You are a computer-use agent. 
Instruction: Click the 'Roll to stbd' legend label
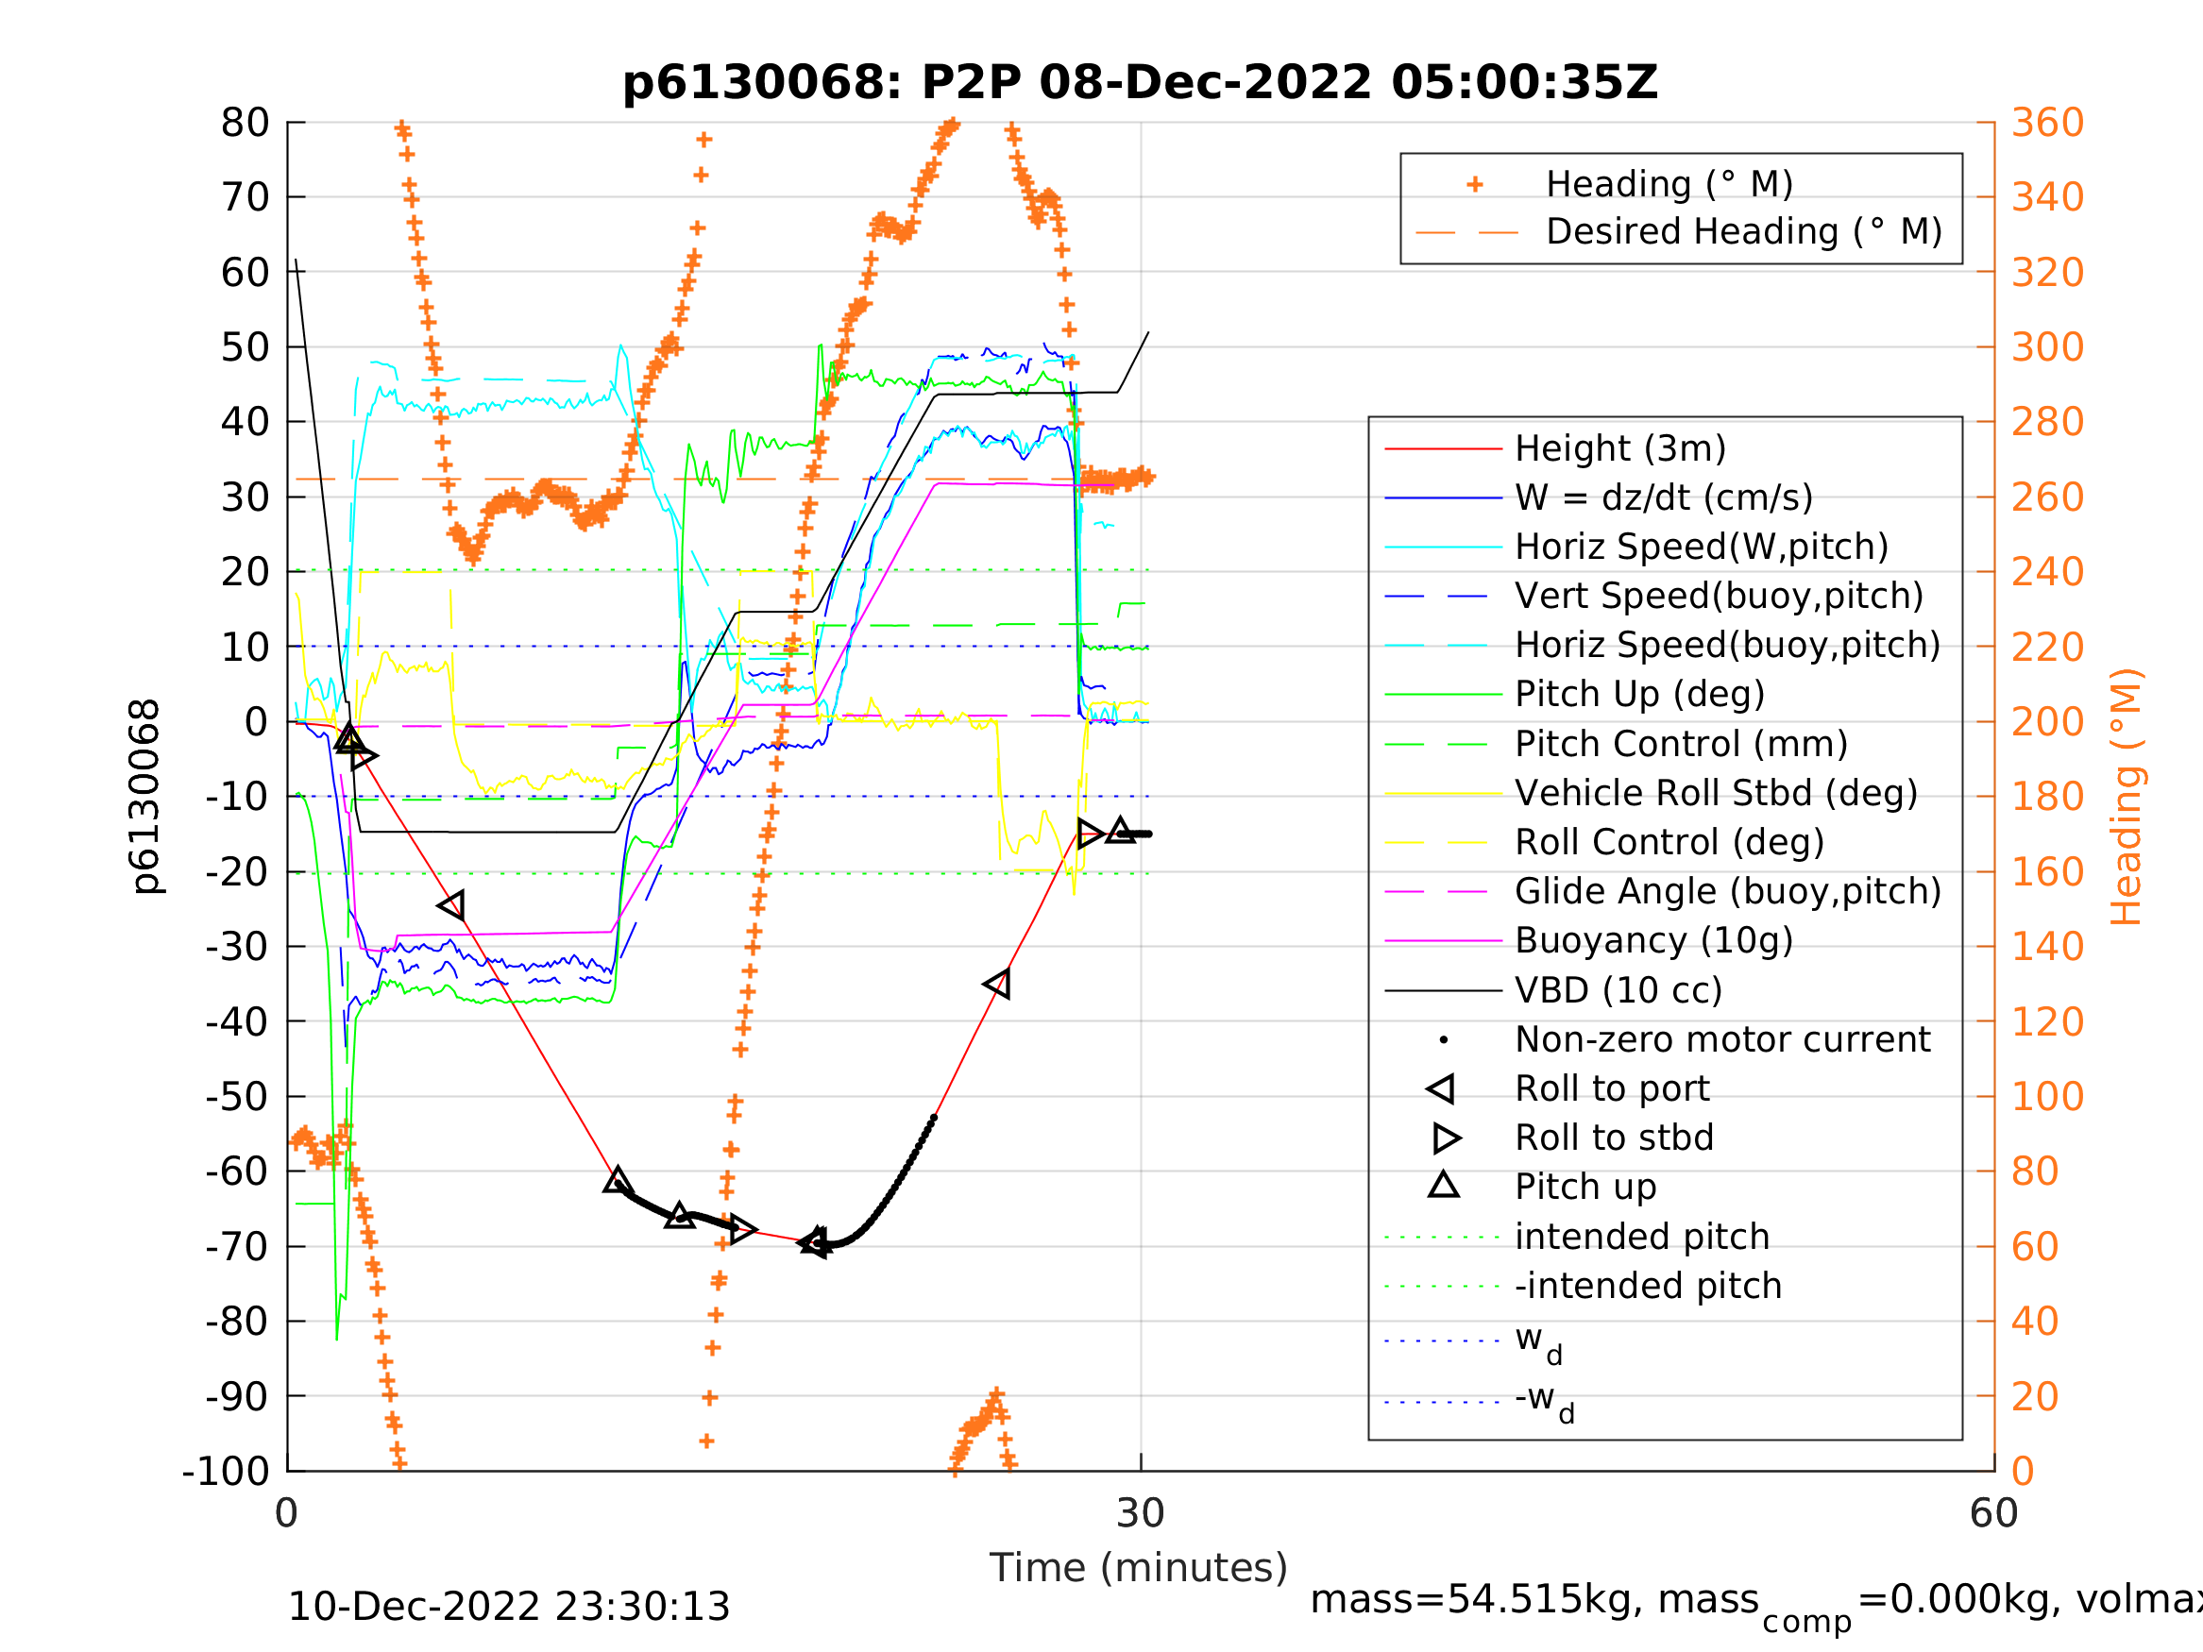[1615, 1138]
